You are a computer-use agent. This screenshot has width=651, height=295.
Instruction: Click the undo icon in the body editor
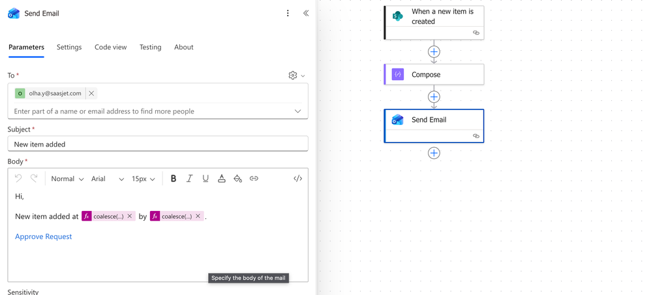(18, 178)
